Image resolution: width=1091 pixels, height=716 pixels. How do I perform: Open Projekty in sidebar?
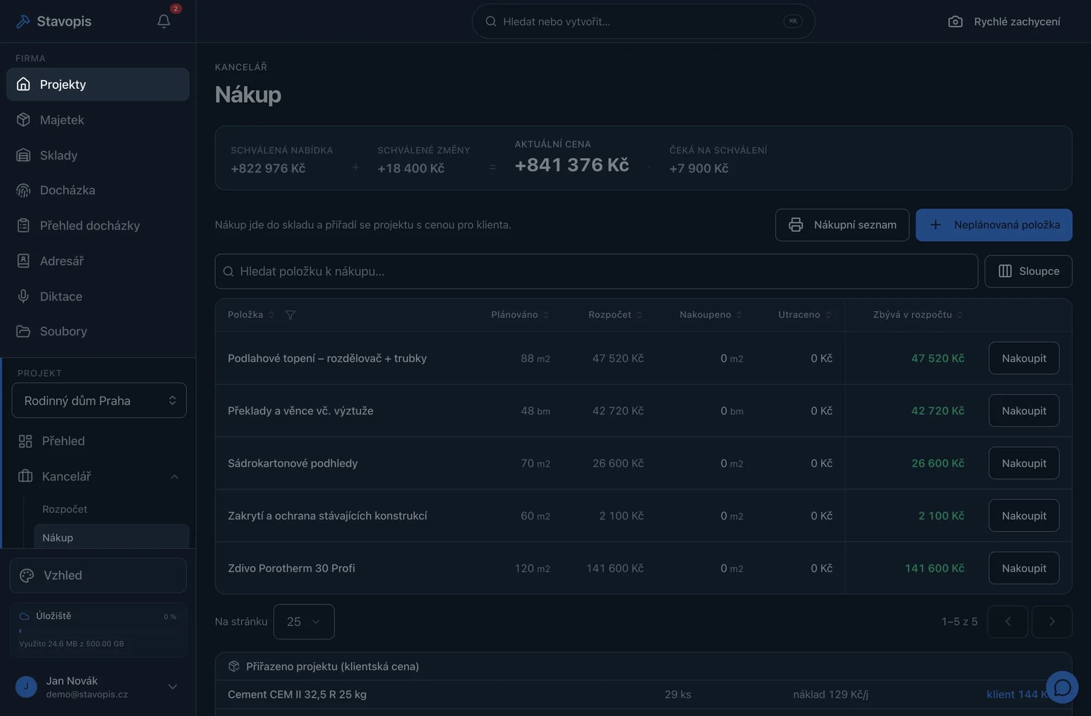(x=98, y=85)
